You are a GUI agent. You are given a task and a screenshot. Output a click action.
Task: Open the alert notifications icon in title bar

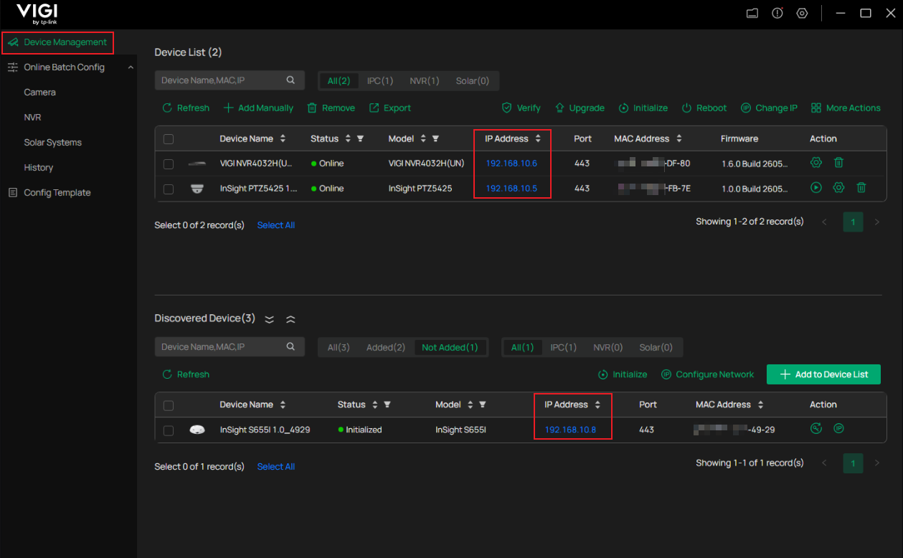point(777,14)
